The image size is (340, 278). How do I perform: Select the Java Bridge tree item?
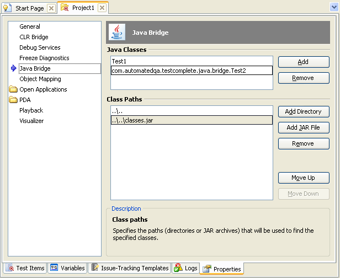tap(60, 68)
